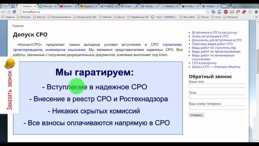Viewport: 259px width, 146px height.
Task: Bookmark this page with the star icon
Action: pyautogui.click(x=208, y=12)
